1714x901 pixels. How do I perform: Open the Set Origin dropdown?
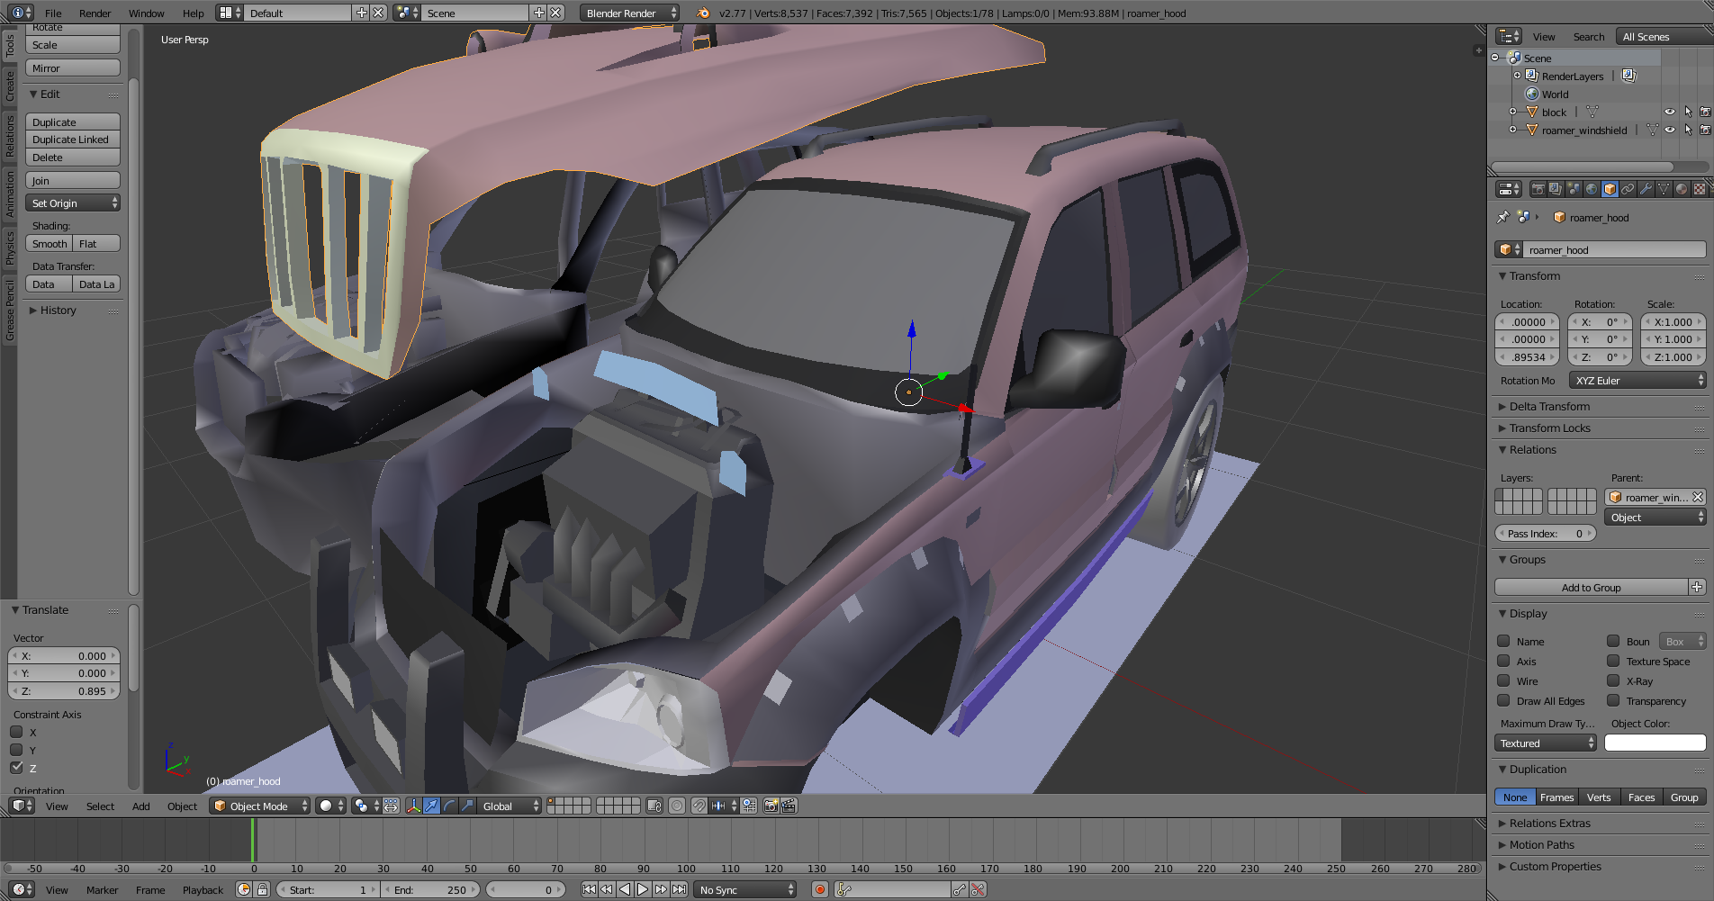[x=74, y=203]
